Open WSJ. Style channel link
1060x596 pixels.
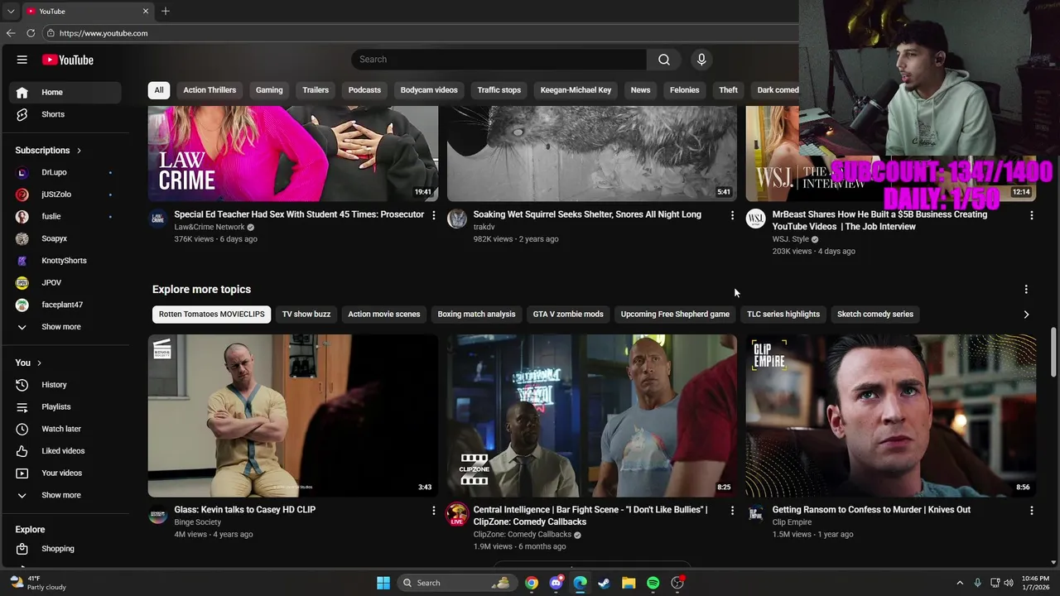pos(790,239)
